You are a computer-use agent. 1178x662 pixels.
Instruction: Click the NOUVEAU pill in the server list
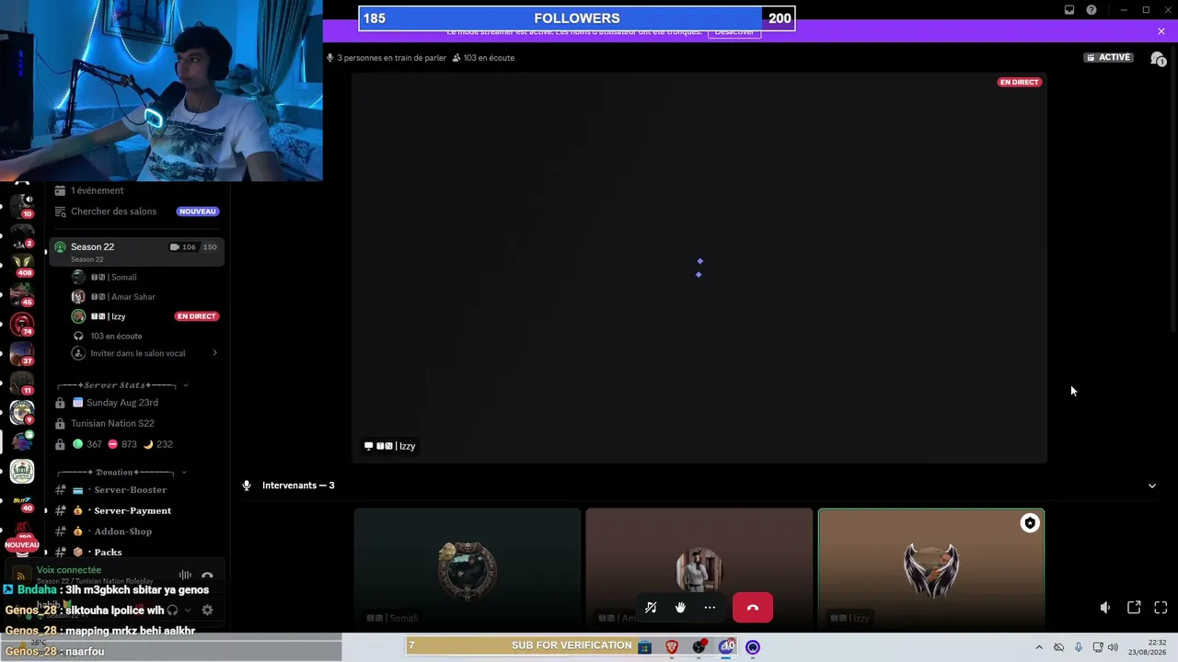(22, 545)
